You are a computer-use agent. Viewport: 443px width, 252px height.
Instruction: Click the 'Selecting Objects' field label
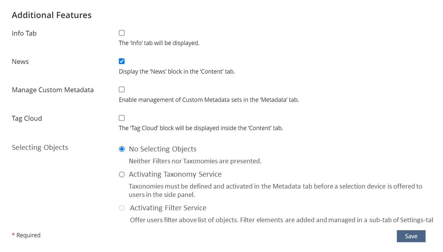(40, 148)
